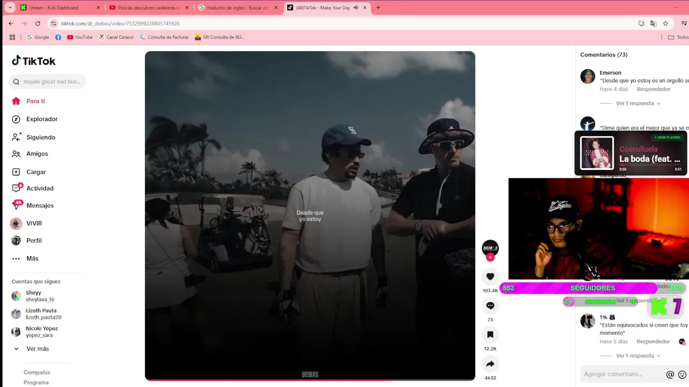Click the TikTok address bar URL
The image size is (689, 387).
[120, 24]
